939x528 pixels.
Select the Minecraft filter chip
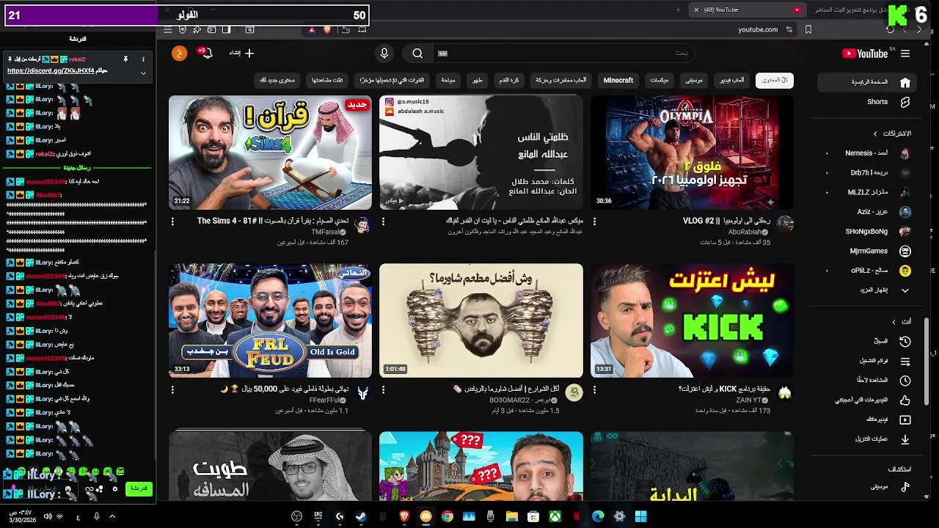618,80
